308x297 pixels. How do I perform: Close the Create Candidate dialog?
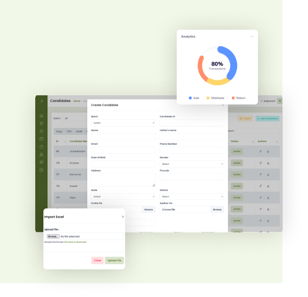223,105
